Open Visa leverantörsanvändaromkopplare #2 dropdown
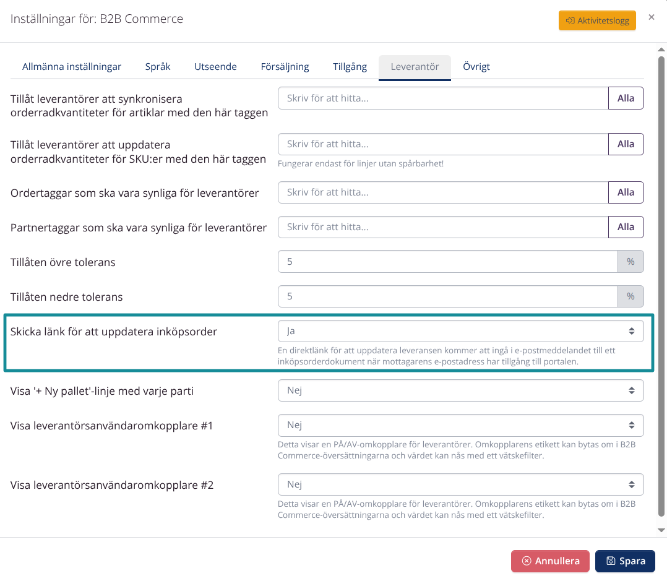The width and height of the screenshot is (667, 581). [x=461, y=484]
